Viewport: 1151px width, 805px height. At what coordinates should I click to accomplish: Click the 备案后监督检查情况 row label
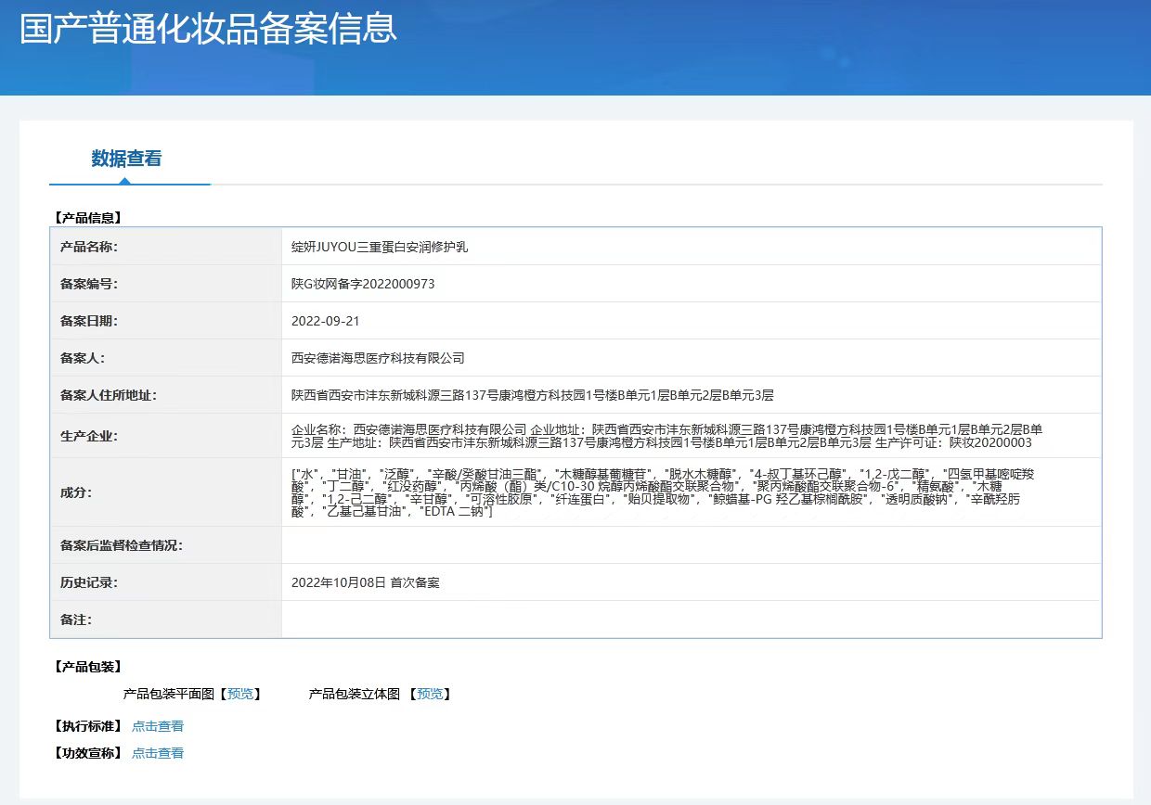(x=121, y=545)
